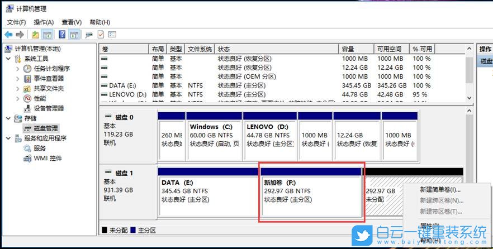Open the 操作(A) menu
The image size is (493, 249).
click(x=44, y=22)
